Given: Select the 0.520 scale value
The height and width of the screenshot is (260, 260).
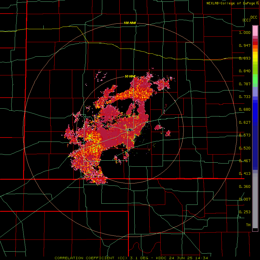Looking at the screenshot, I should coord(245,148).
